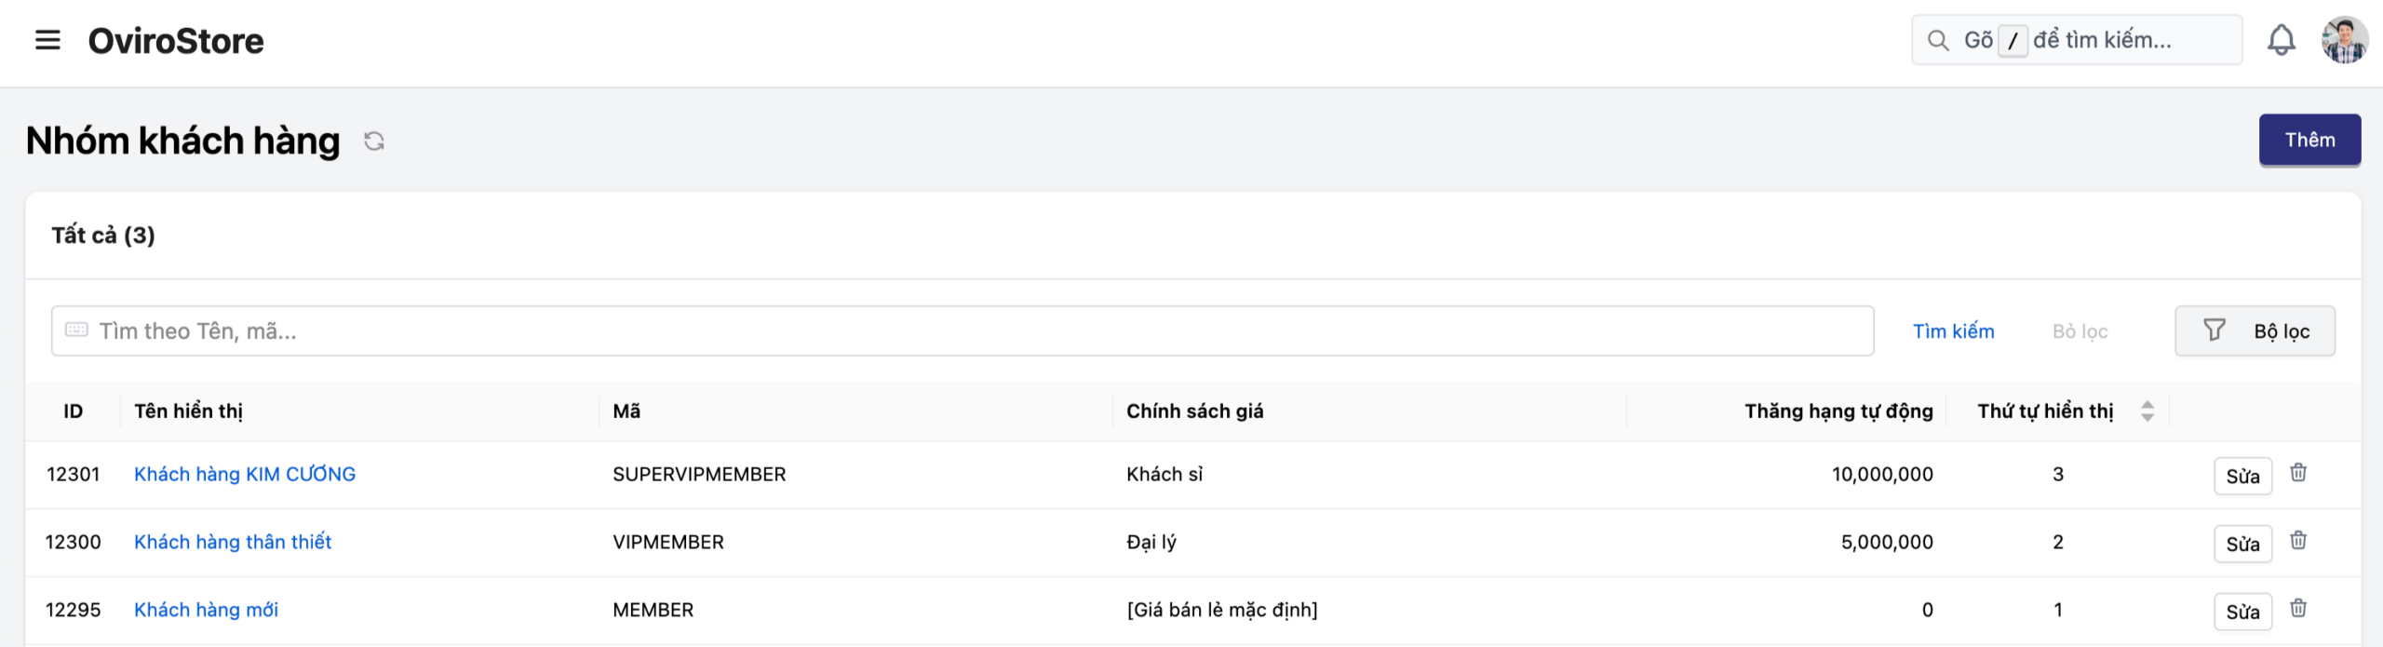Sort by Thứ tự hiển thị column
This screenshot has height=647, width=2383.
pyautogui.click(x=2147, y=411)
